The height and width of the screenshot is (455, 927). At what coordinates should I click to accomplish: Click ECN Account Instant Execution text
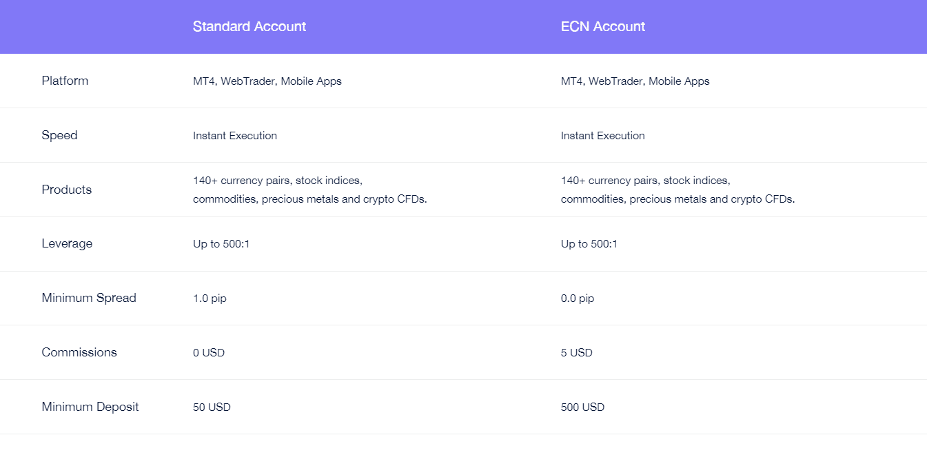click(603, 136)
